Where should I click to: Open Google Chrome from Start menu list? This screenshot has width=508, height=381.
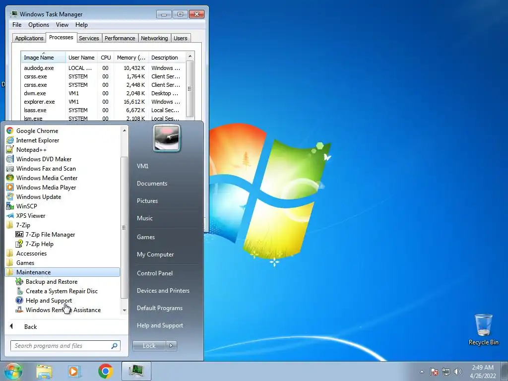point(37,131)
